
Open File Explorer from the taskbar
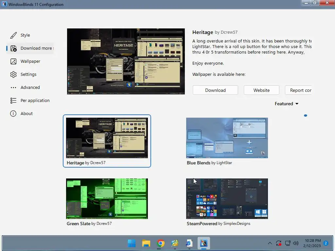tap(146, 243)
